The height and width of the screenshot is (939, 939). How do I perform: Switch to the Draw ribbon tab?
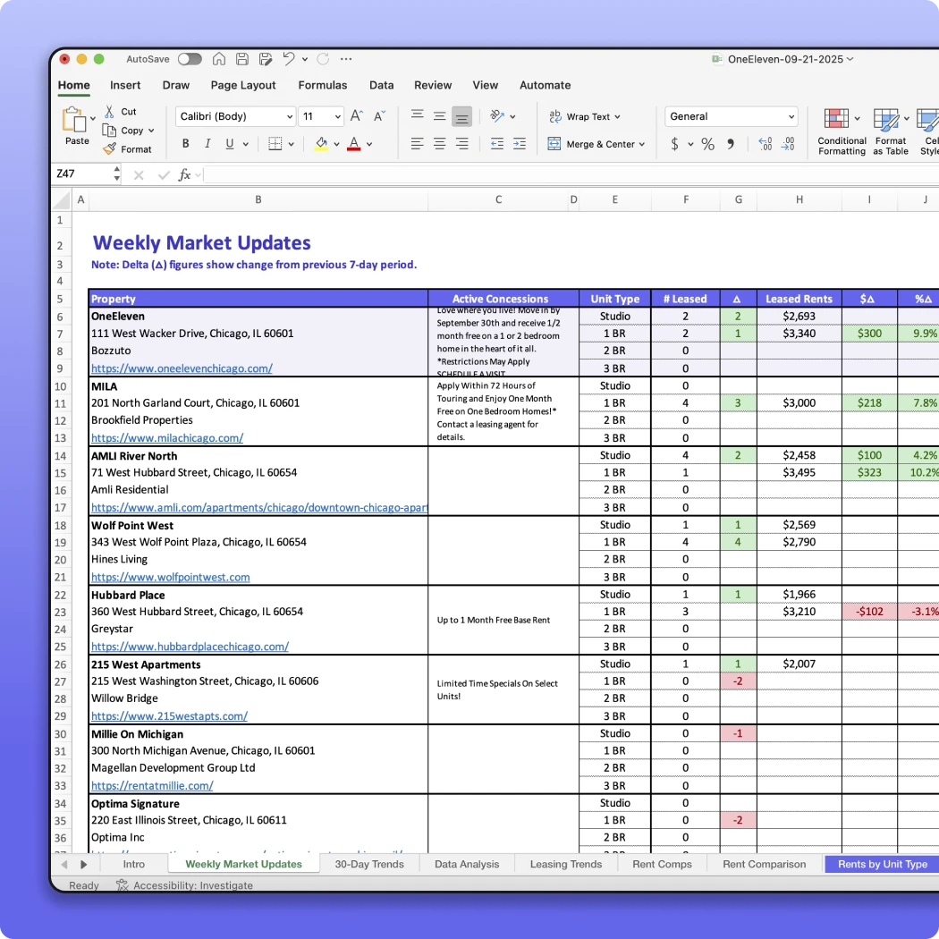pyautogui.click(x=176, y=85)
